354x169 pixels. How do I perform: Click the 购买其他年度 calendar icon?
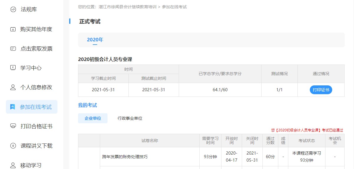(x=13, y=29)
